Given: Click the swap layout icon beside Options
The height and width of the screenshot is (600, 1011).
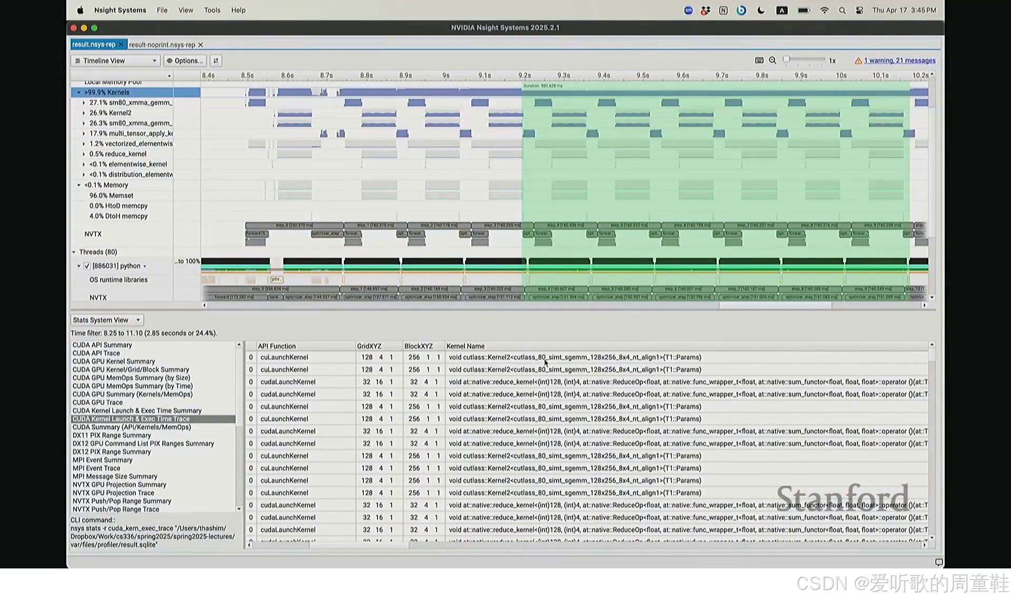Looking at the screenshot, I should pyautogui.click(x=216, y=61).
